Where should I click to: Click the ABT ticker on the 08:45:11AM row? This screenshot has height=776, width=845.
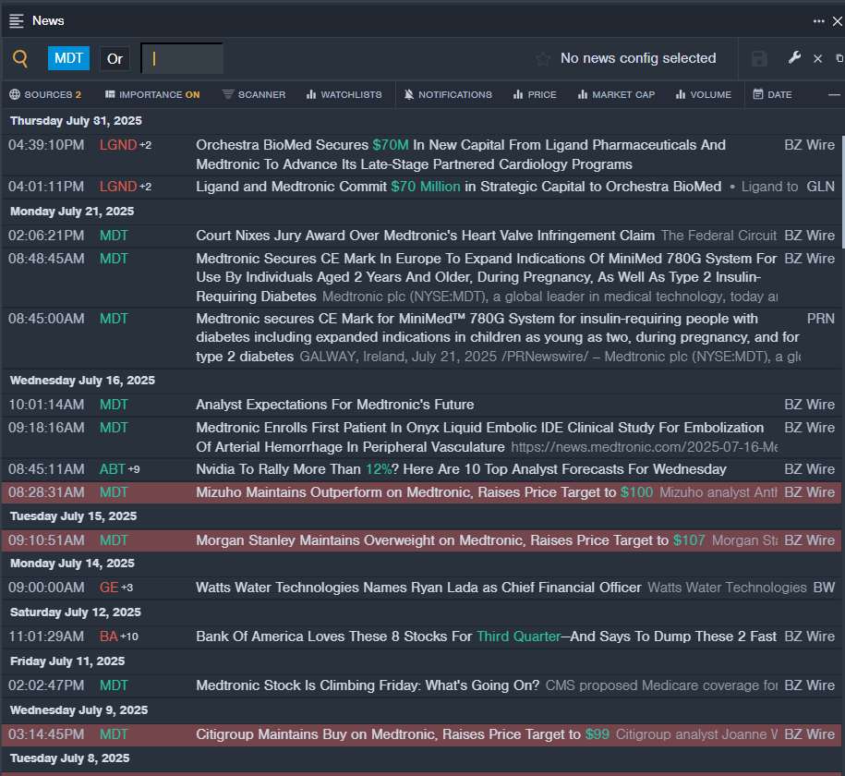(x=112, y=469)
